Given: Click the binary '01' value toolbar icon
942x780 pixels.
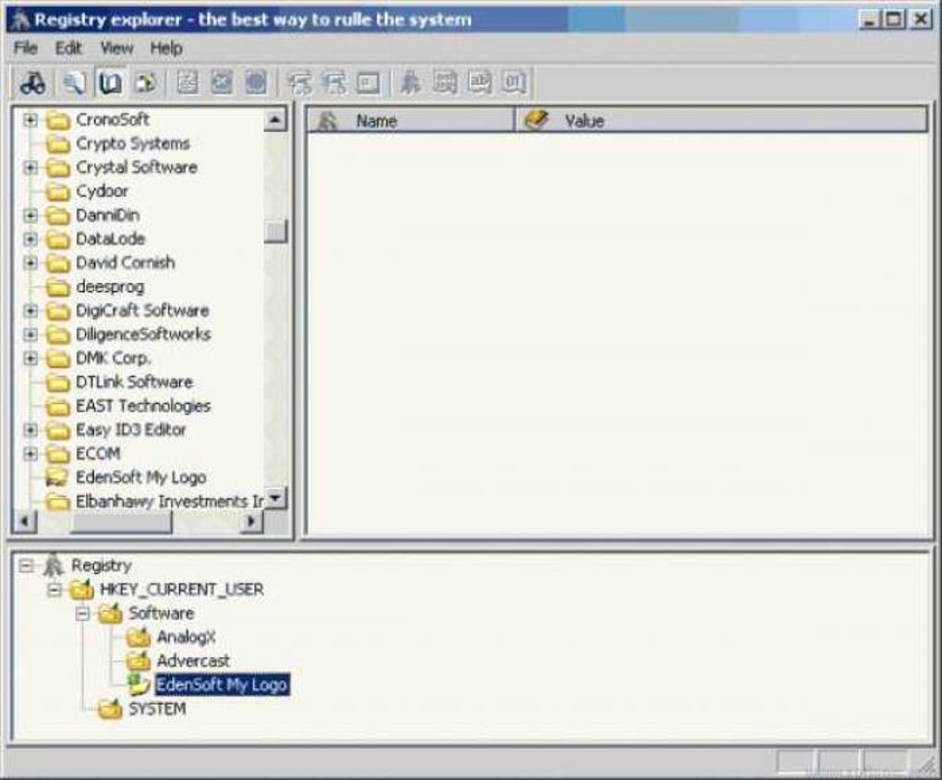Looking at the screenshot, I should coord(514,83).
